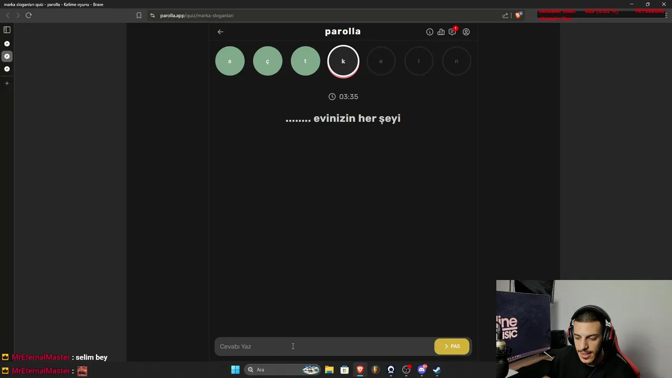This screenshot has width=672, height=378.
Task: Click Brave's browser forward arrow
Action: click(17, 15)
